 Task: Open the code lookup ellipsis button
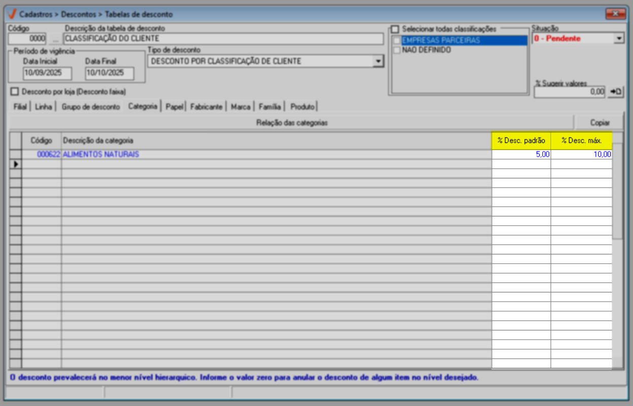coord(55,39)
